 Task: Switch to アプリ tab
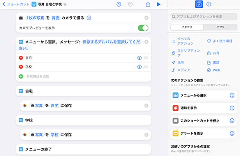click(x=220, y=27)
